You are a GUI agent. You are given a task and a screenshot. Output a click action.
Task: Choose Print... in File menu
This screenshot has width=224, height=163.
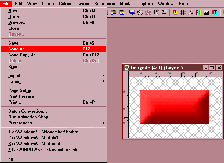(54, 102)
